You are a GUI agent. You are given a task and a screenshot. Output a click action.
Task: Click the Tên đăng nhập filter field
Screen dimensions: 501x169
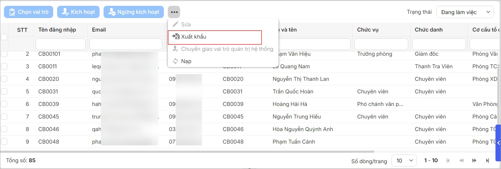[61, 44]
